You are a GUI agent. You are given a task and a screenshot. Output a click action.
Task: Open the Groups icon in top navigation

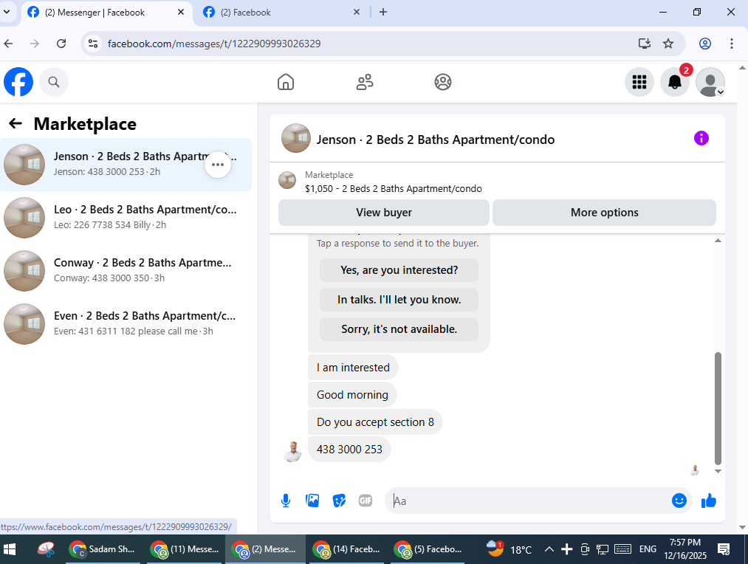point(443,82)
